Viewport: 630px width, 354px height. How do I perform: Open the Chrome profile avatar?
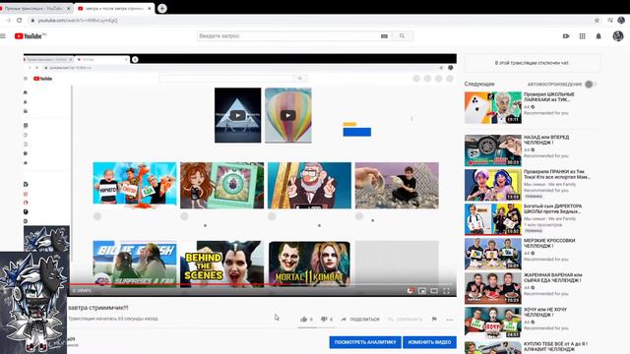click(621, 20)
